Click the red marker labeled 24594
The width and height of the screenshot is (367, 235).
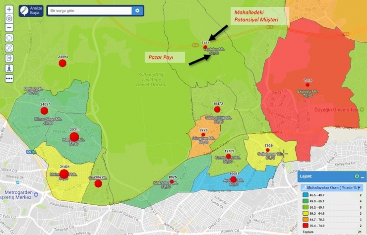click(x=62, y=63)
